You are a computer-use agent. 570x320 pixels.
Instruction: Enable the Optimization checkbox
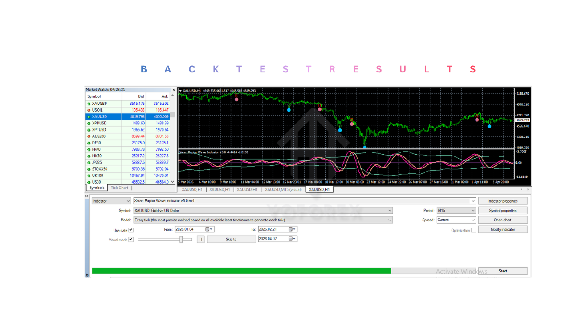coord(473,230)
